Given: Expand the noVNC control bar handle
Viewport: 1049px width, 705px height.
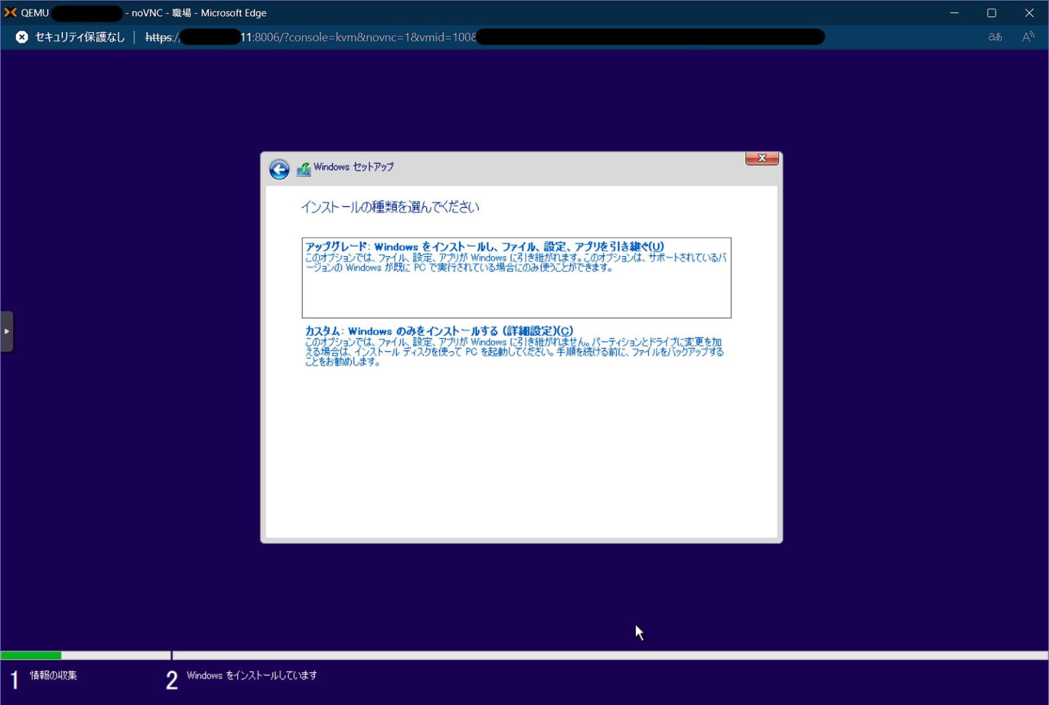Looking at the screenshot, I should click(x=8, y=331).
